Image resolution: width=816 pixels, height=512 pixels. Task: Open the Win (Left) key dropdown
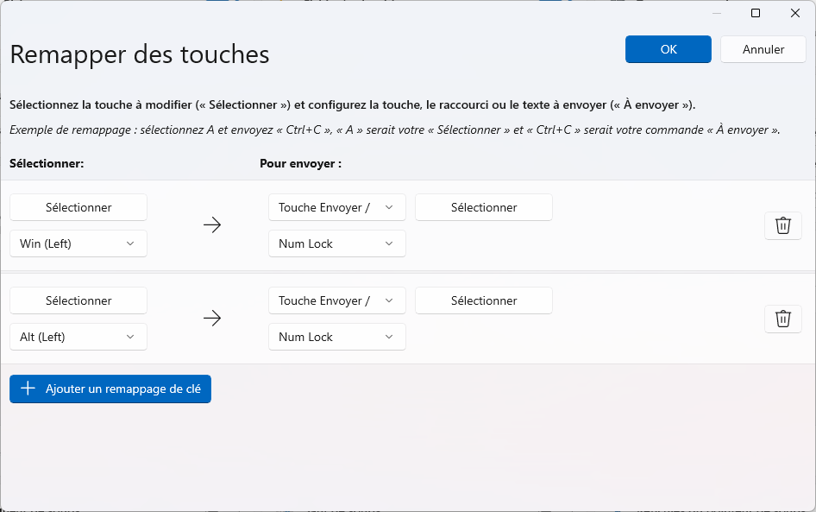(x=78, y=243)
